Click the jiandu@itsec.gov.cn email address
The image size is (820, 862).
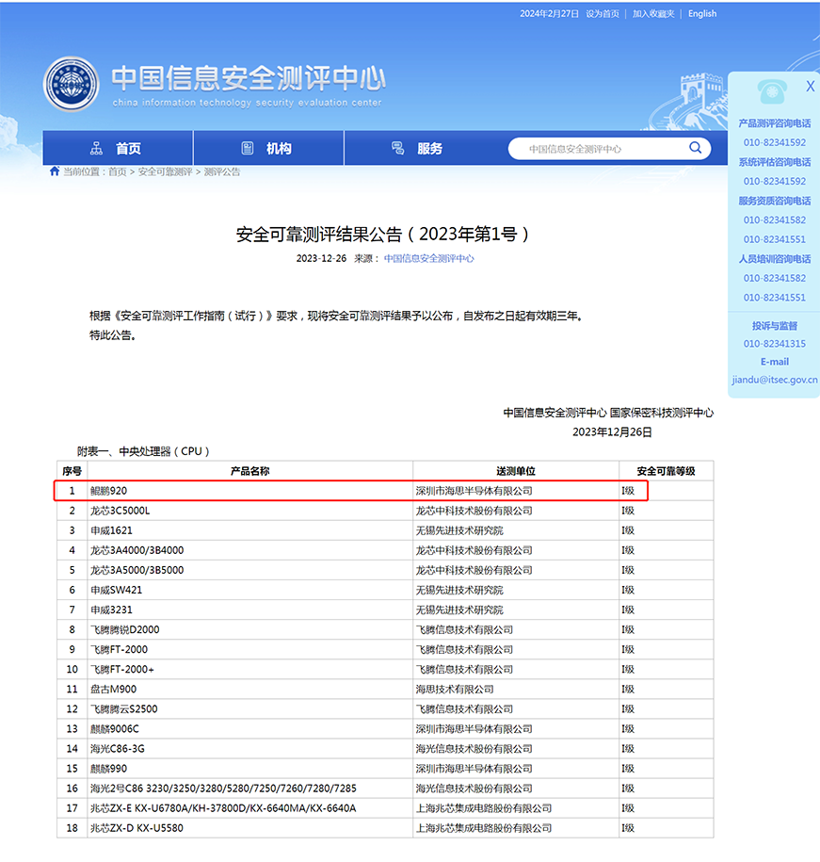click(x=775, y=380)
